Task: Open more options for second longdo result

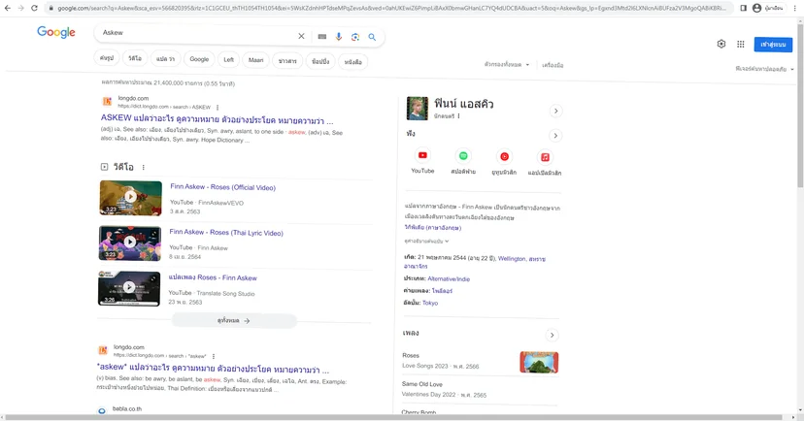Action: point(214,356)
